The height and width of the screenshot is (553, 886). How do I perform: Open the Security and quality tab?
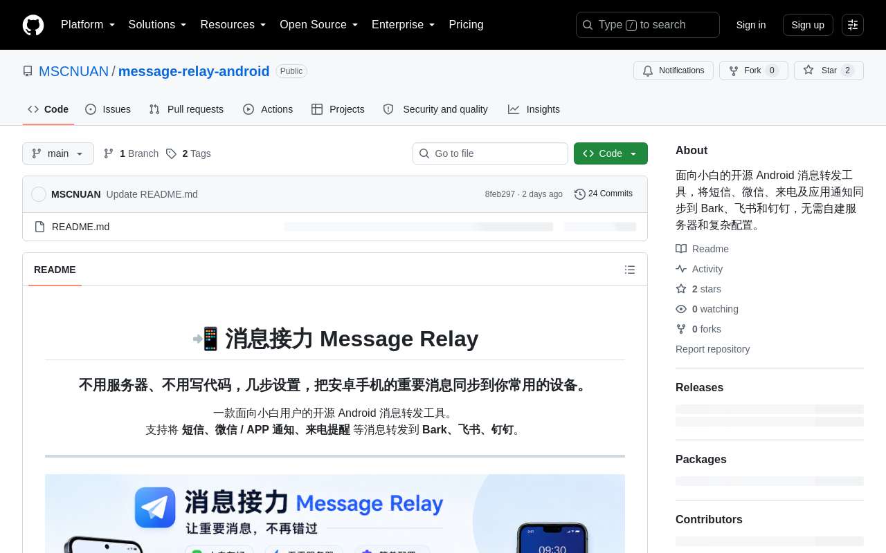pos(435,109)
